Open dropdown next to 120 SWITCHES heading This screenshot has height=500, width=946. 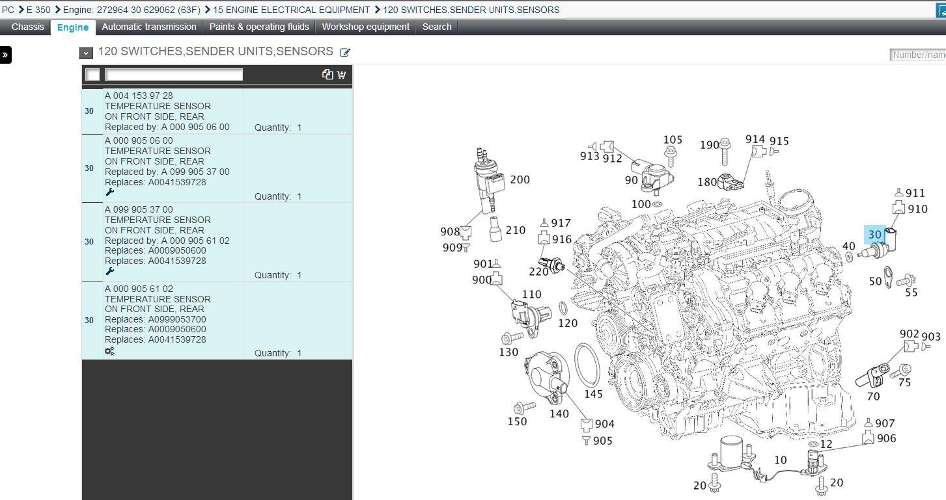click(x=86, y=53)
